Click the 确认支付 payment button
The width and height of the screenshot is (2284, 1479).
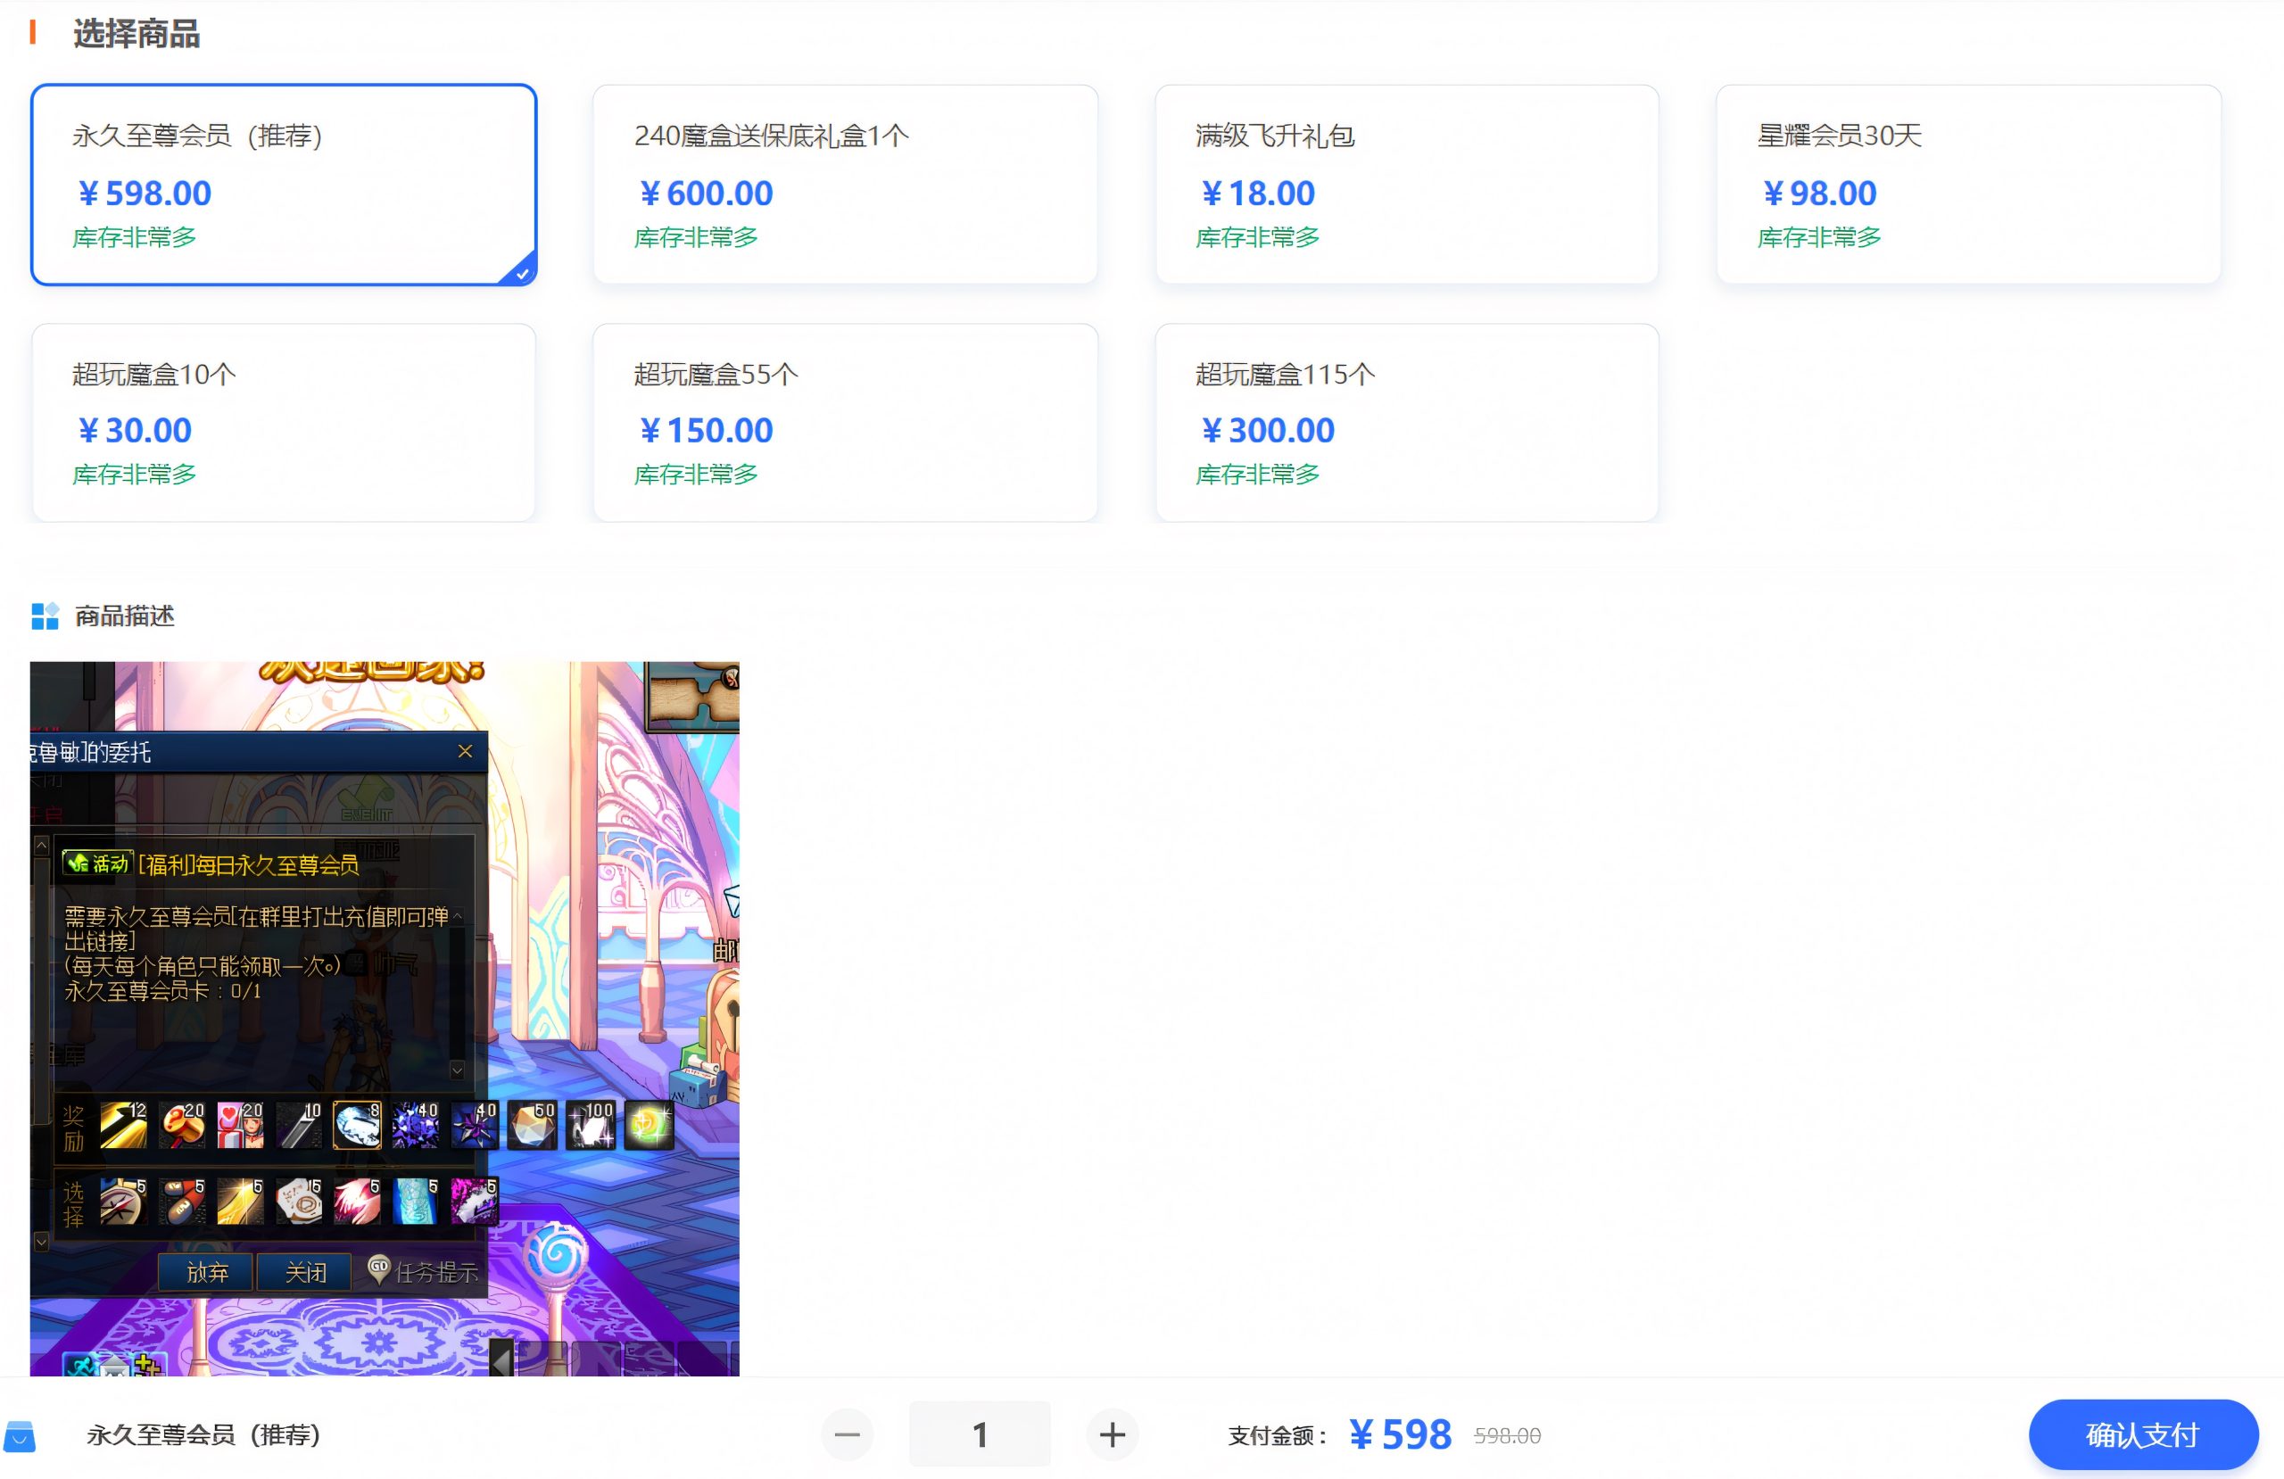(x=2142, y=1435)
